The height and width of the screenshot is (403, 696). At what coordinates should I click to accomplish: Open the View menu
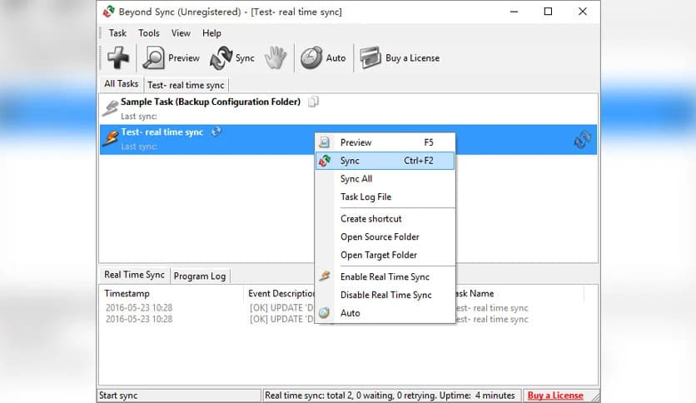coord(181,33)
